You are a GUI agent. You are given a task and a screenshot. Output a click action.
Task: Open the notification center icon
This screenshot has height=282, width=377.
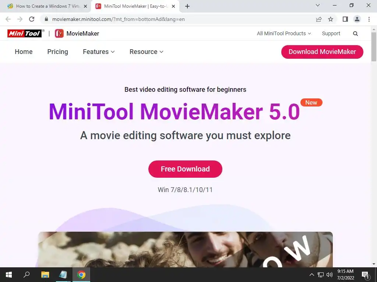[x=365, y=275]
